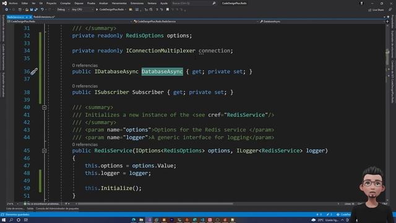Open the Herramientas menu

click(x=119, y=3)
